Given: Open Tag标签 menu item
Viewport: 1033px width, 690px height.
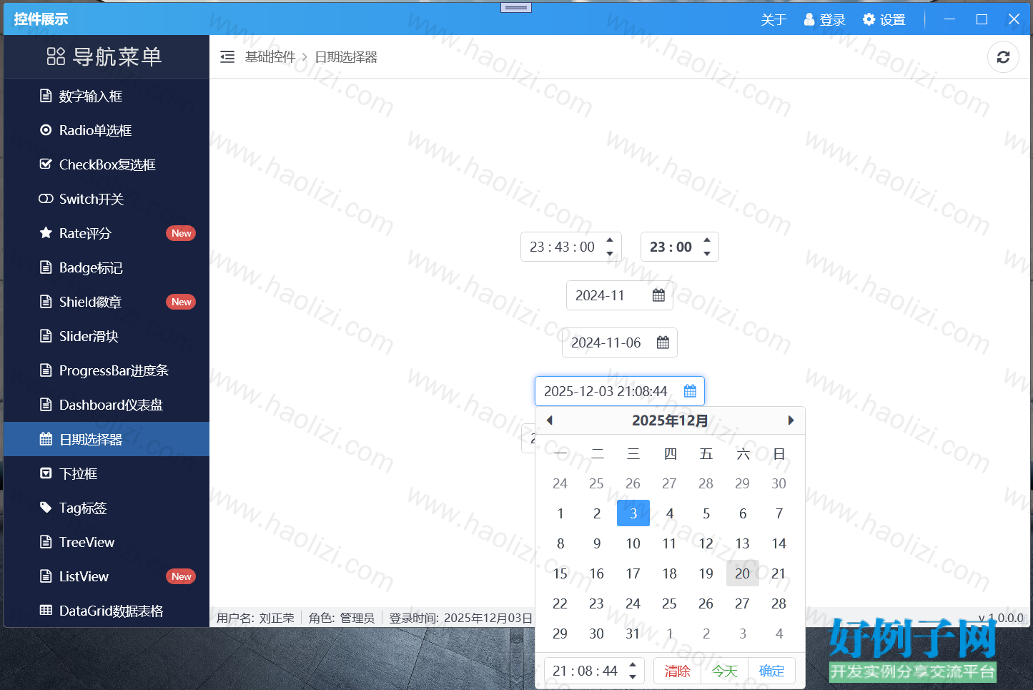Looking at the screenshot, I should [107, 508].
